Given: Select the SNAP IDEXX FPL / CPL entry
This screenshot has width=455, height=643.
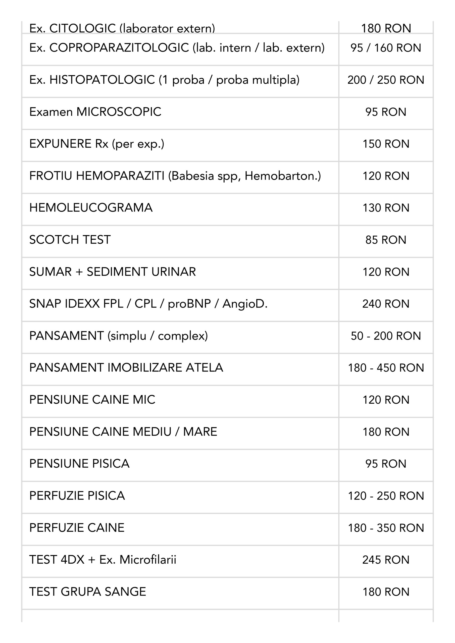Looking at the screenshot, I should click(148, 304).
